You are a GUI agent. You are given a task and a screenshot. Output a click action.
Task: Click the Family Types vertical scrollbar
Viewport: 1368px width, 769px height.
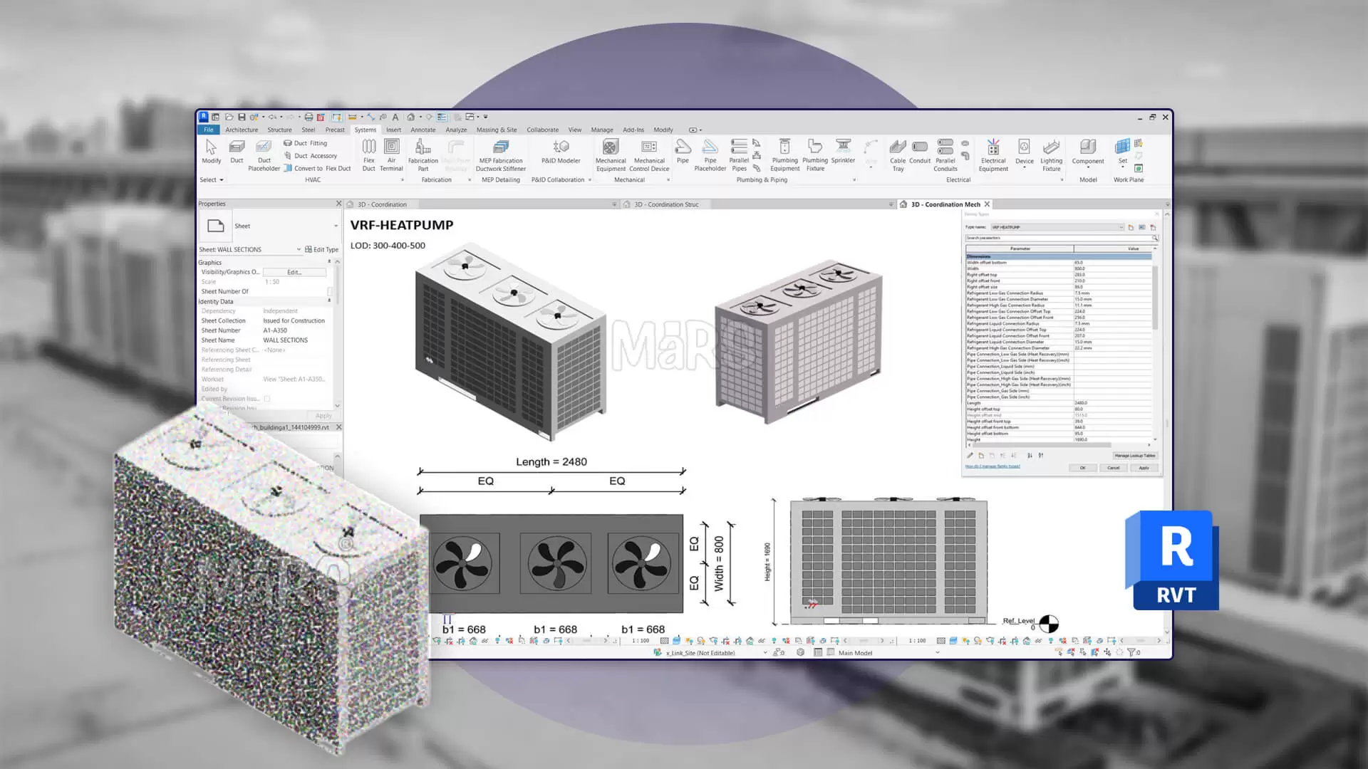pyautogui.click(x=1155, y=299)
